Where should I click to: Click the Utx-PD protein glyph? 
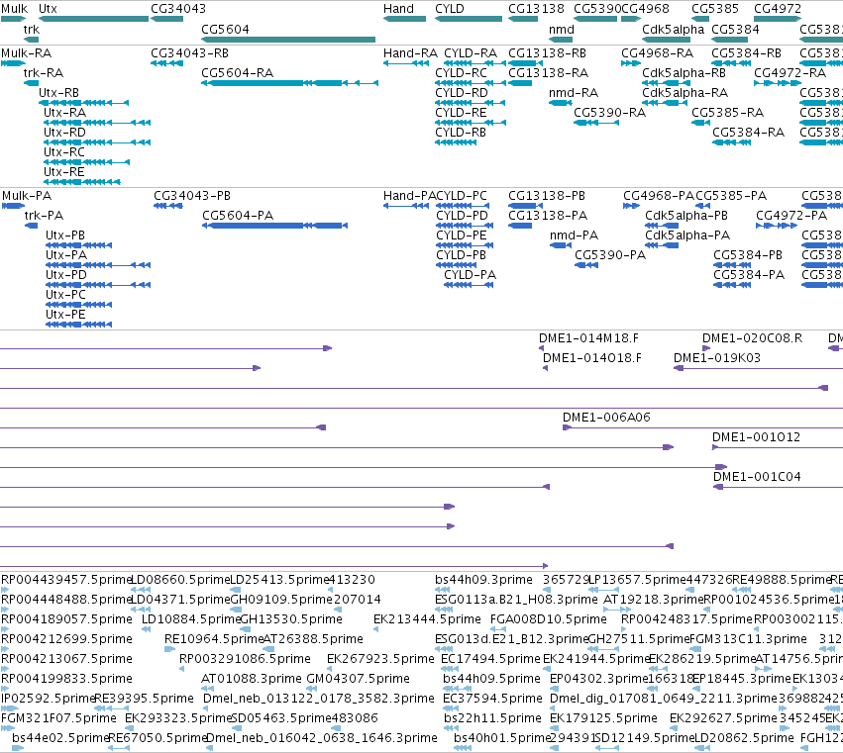click(x=98, y=285)
